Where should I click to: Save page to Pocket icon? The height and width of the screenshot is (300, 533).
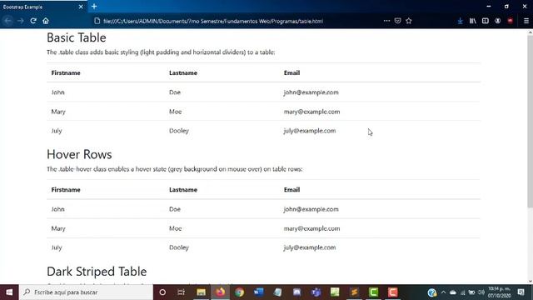click(x=398, y=21)
